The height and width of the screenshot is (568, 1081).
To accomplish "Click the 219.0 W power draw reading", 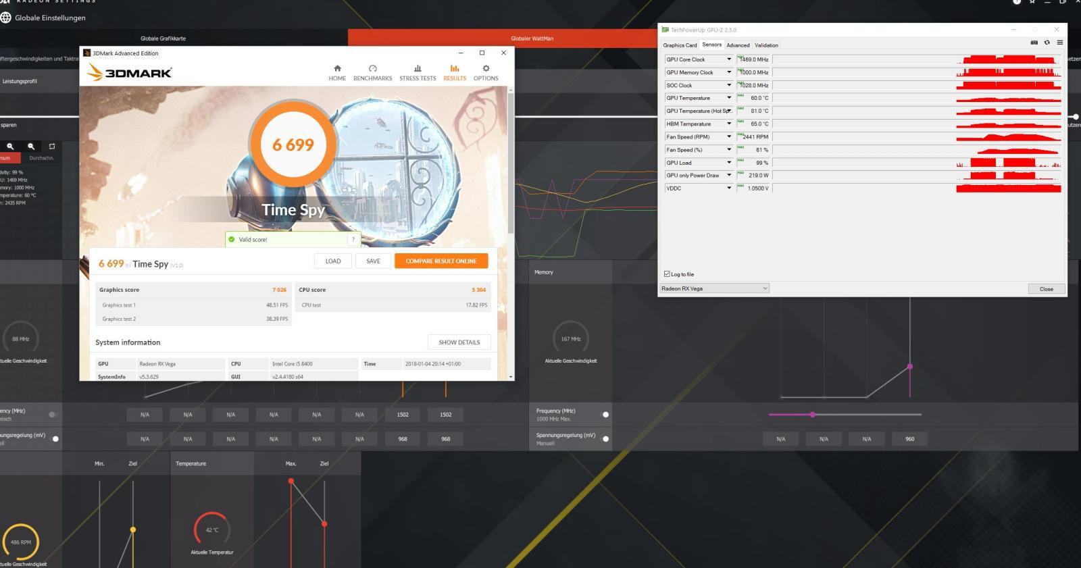I will [x=758, y=176].
